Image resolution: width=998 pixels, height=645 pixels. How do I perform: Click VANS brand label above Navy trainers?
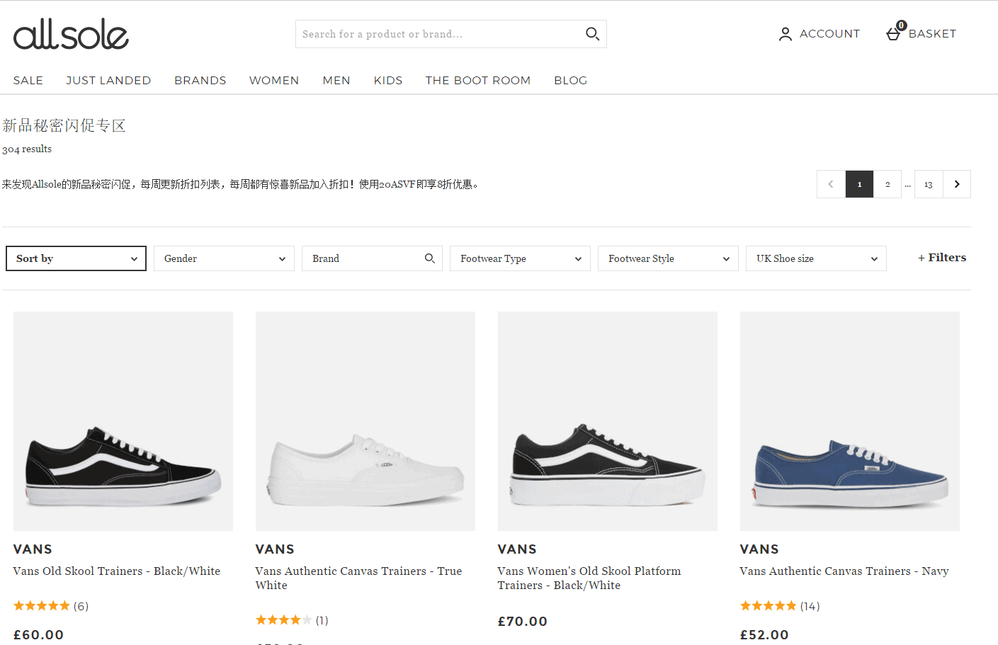(x=759, y=549)
